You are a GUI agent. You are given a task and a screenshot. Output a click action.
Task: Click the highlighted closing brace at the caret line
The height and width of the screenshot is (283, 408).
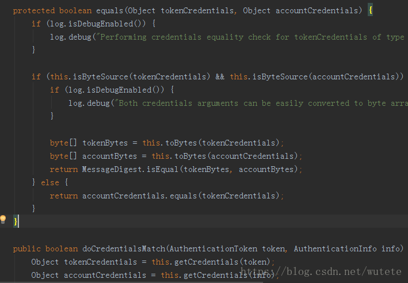click(16, 221)
